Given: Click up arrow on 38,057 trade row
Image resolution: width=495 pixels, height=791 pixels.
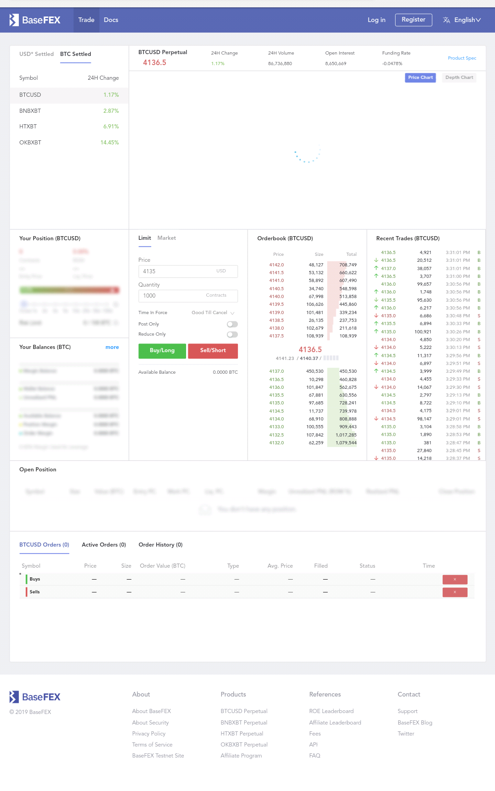Looking at the screenshot, I should [x=376, y=268].
